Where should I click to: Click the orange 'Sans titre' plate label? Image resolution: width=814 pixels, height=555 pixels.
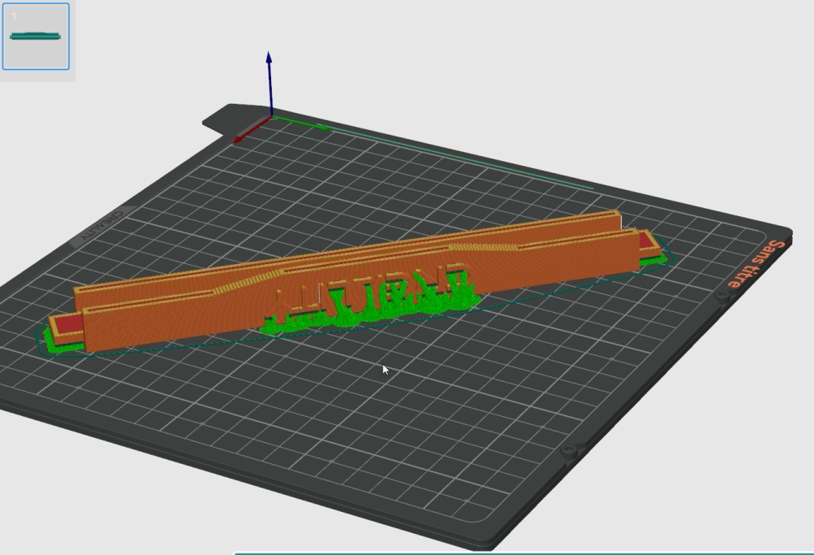coord(756,263)
